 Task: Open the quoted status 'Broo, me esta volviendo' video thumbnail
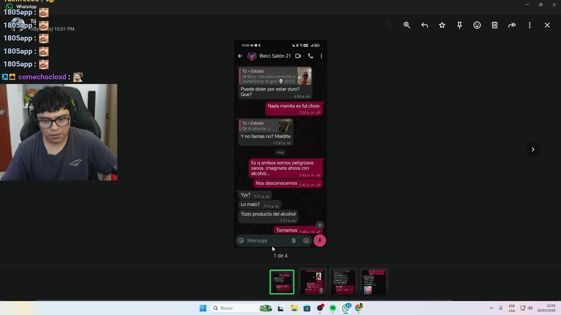(305, 76)
